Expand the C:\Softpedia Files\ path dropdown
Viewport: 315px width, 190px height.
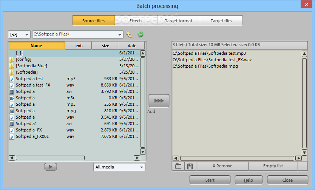(x=120, y=34)
